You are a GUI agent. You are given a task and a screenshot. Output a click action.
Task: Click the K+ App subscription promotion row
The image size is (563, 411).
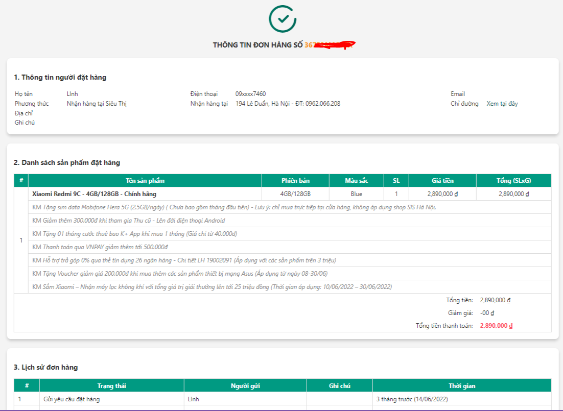(x=134, y=234)
